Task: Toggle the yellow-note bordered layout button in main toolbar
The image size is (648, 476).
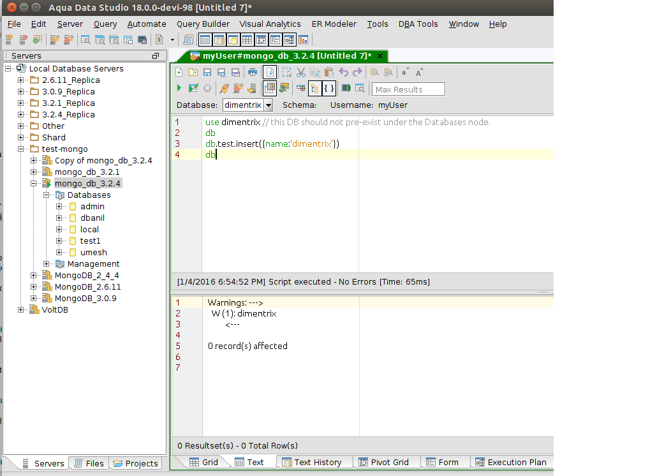Action: 233,40
